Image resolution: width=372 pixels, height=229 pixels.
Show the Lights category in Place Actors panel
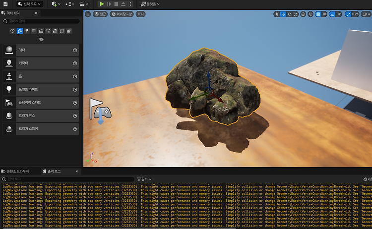pyautogui.click(x=27, y=31)
